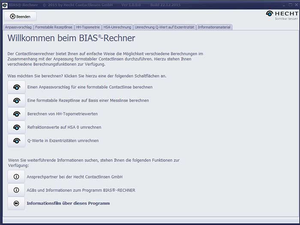Click eye icon for formstabile Rezeptlinse berechnen
Image resolution: width=300 pixels, height=225 pixels.
pos(16,101)
